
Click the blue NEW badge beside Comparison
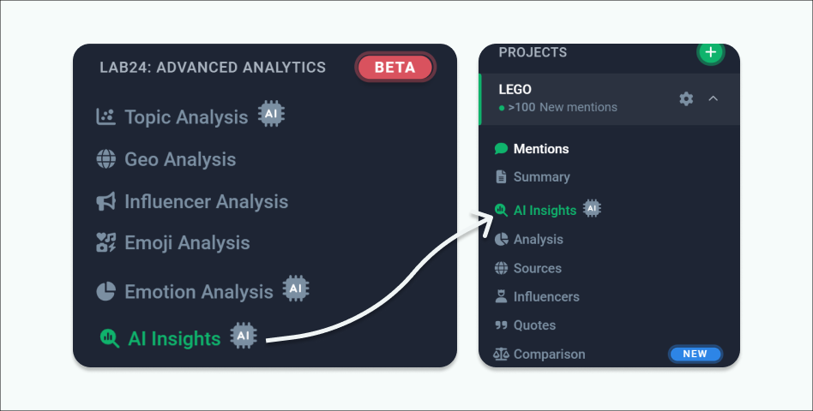pos(695,354)
